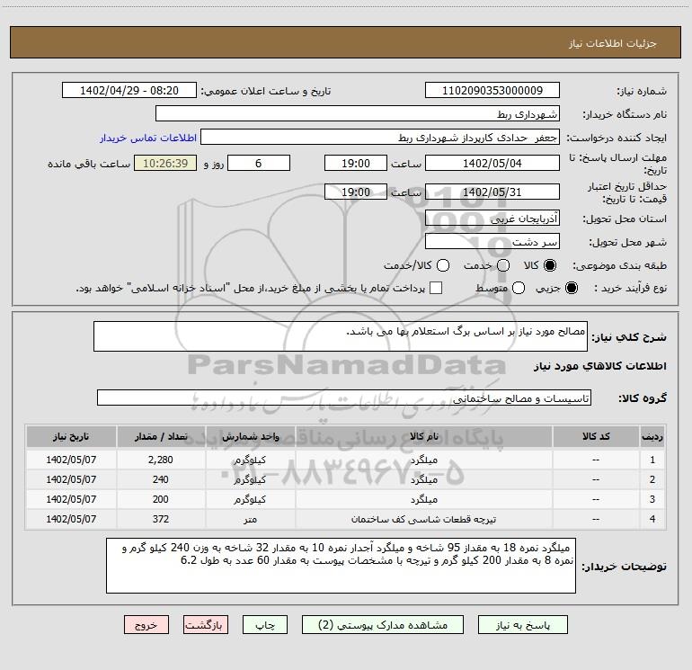Open the اطلاعات تماس خریدار link
The height and width of the screenshot is (670, 692).
(x=148, y=138)
